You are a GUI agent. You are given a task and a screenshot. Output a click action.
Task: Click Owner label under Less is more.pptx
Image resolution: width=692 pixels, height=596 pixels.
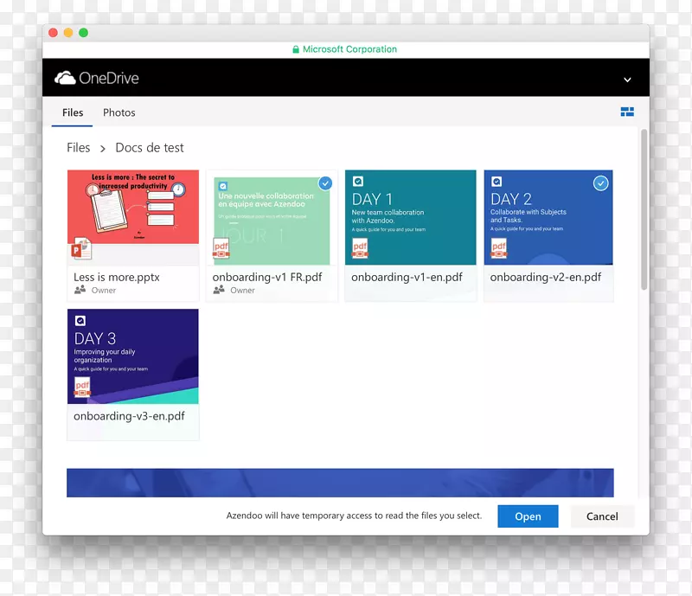coord(104,290)
